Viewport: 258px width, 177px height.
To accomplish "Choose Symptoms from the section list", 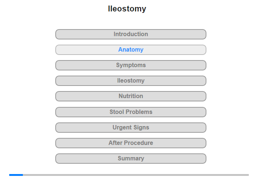I will point(131,65).
